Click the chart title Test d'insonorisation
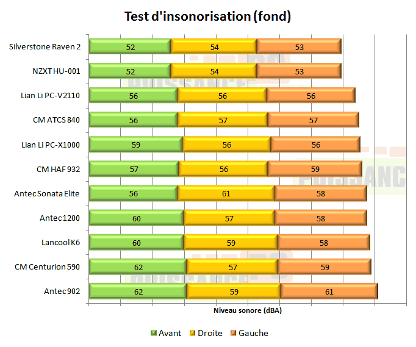This screenshot has height=347, width=416. [207, 16]
